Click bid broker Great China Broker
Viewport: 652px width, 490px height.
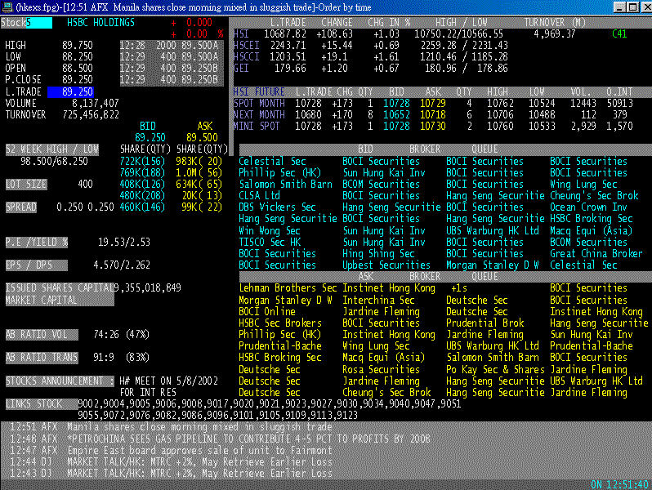tap(596, 253)
